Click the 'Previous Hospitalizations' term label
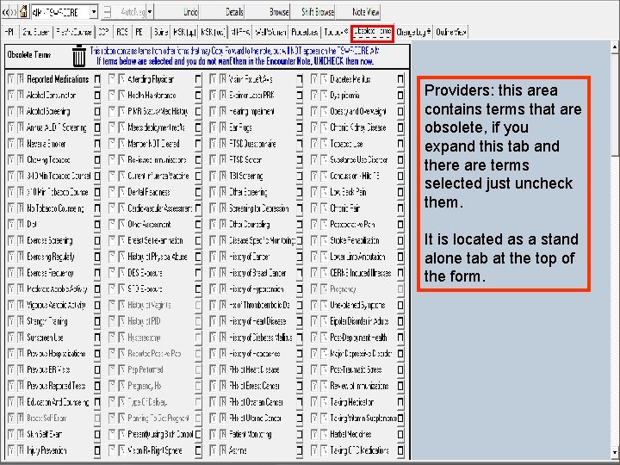Image resolution: width=620 pixels, height=465 pixels. (56, 354)
